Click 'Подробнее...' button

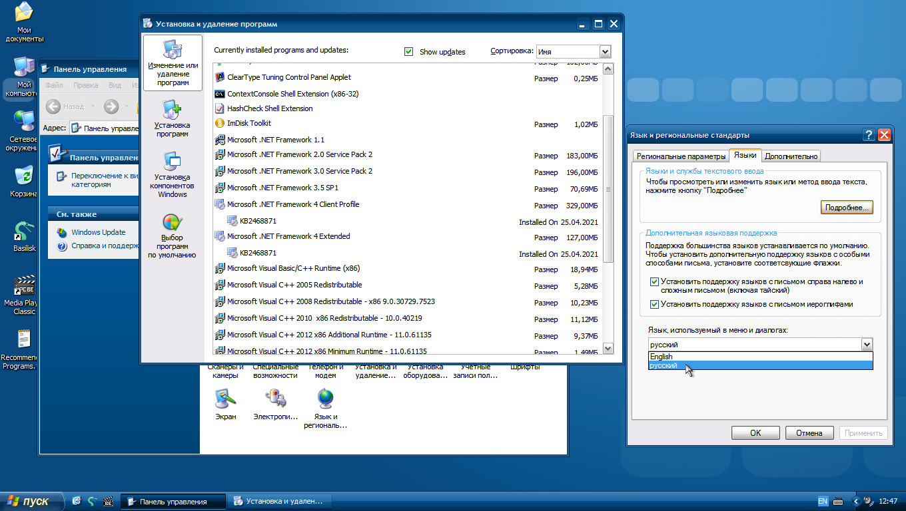click(847, 208)
